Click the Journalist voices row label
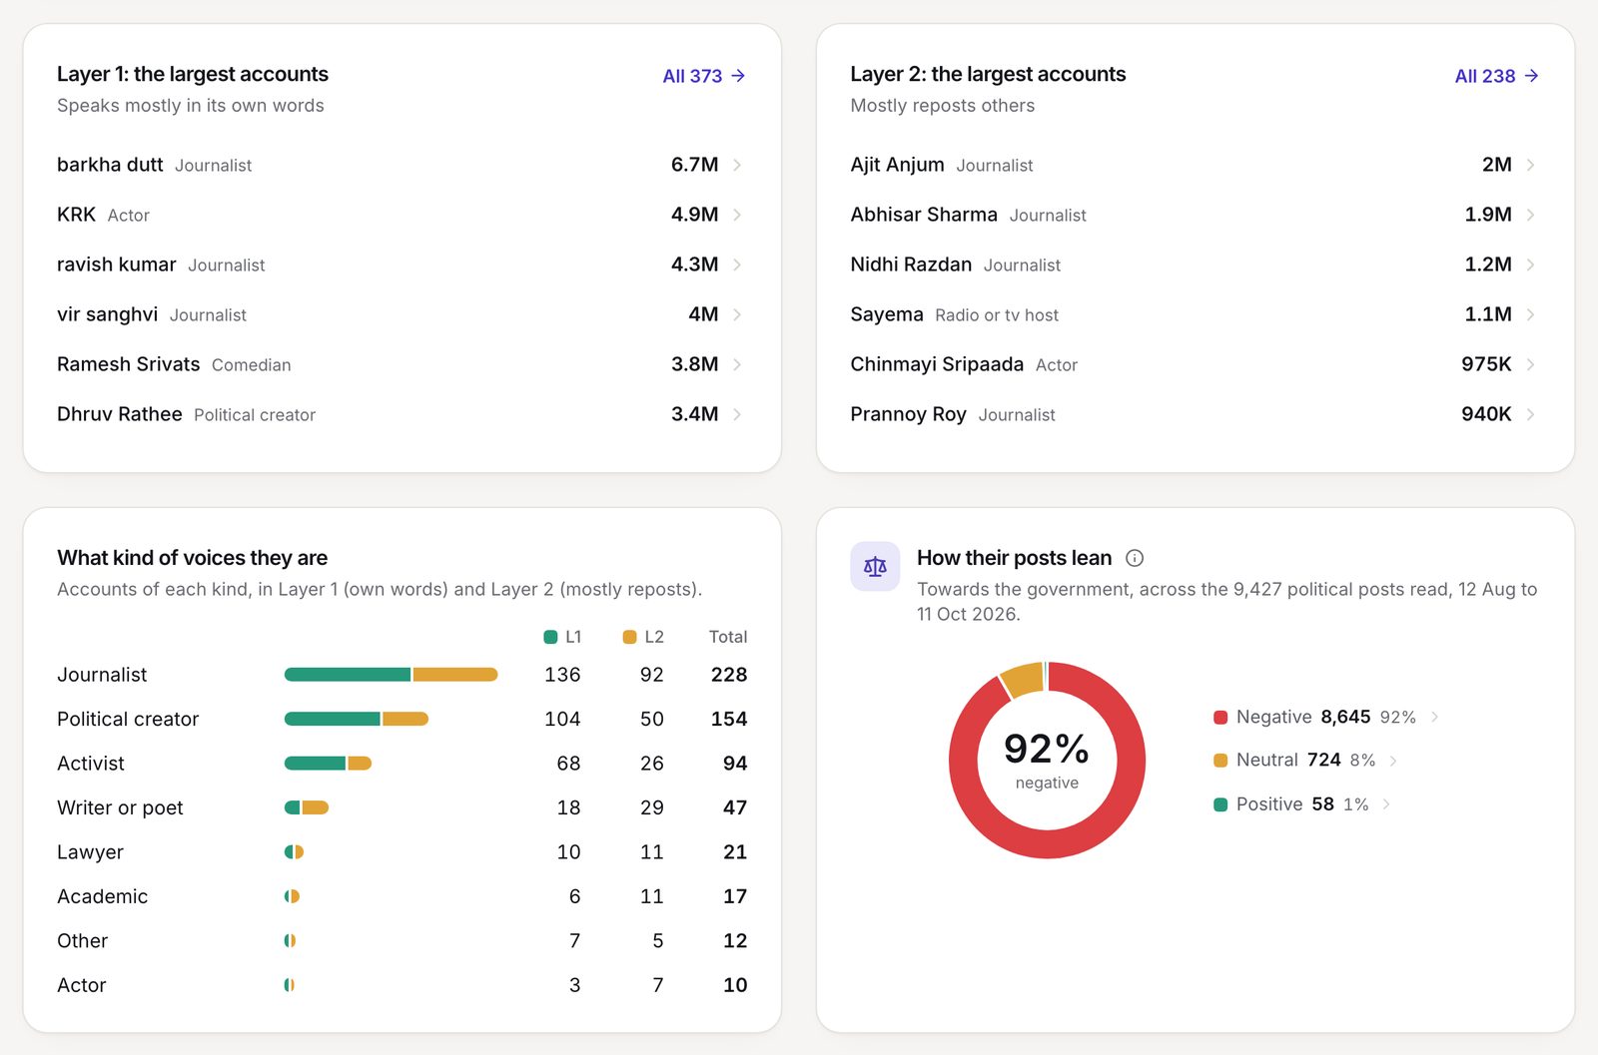1598x1055 pixels. click(x=102, y=675)
